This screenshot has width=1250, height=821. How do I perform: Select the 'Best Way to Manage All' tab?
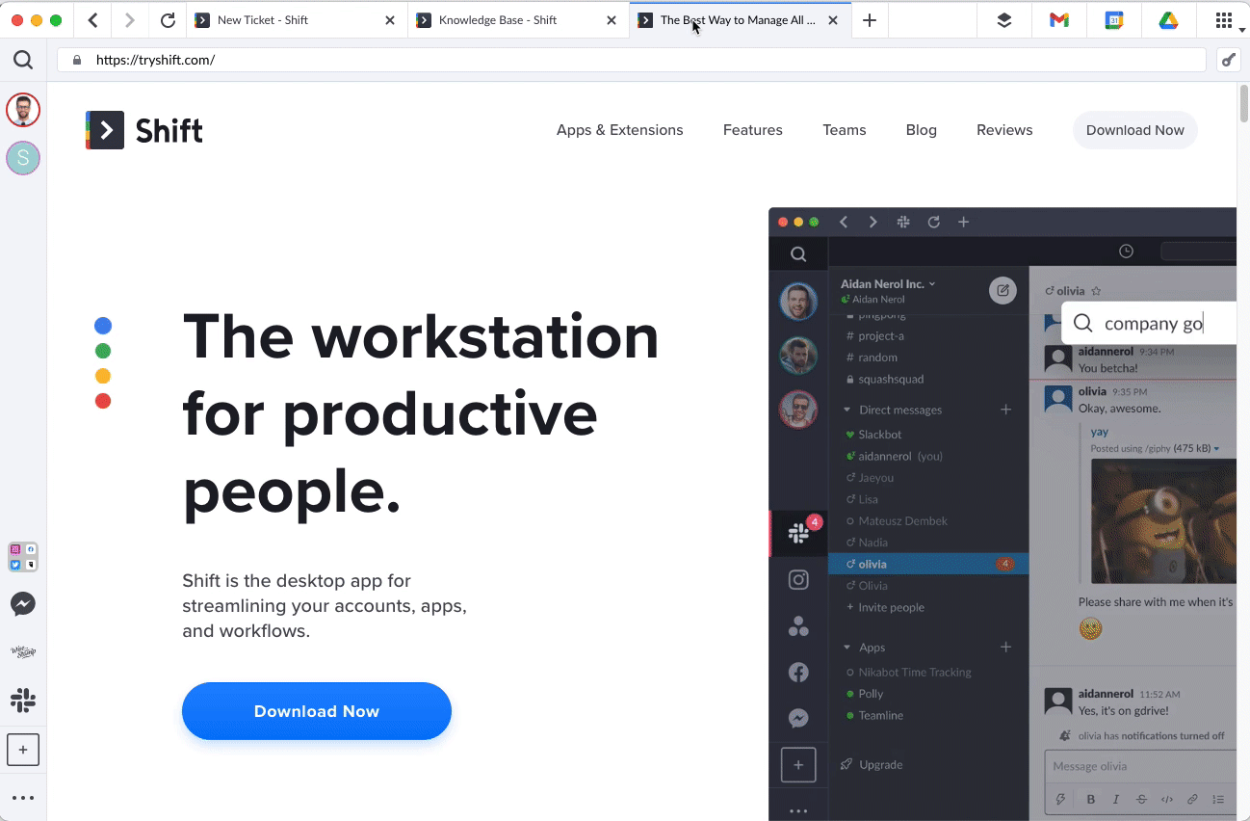point(740,20)
